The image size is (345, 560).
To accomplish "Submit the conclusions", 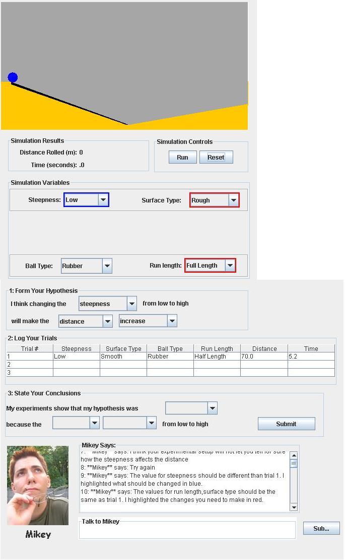I will click(x=286, y=424).
